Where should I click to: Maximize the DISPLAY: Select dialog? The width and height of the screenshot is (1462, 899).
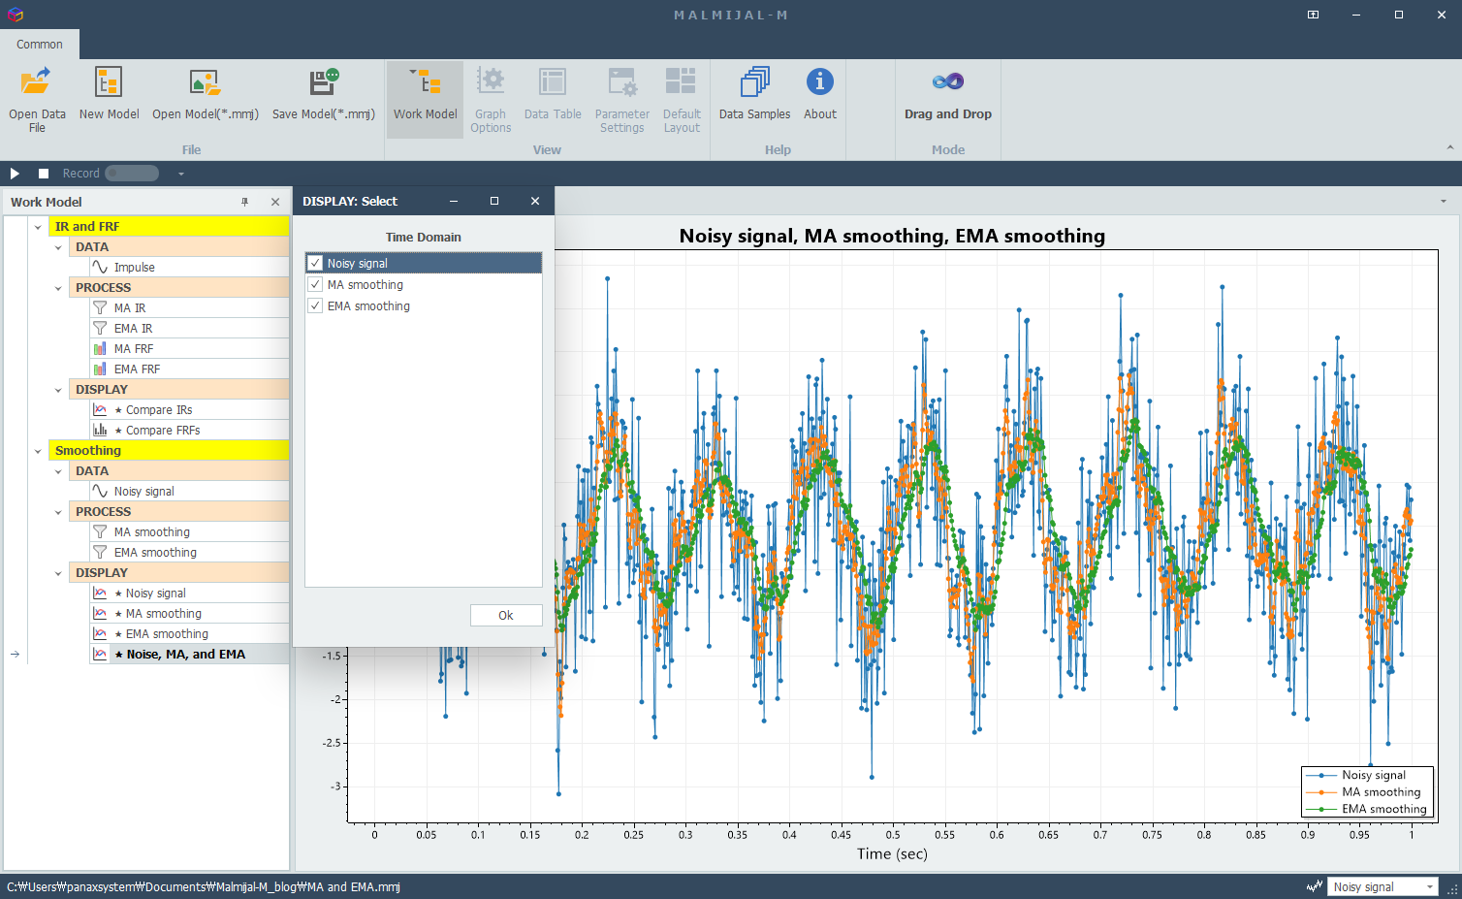(494, 201)
